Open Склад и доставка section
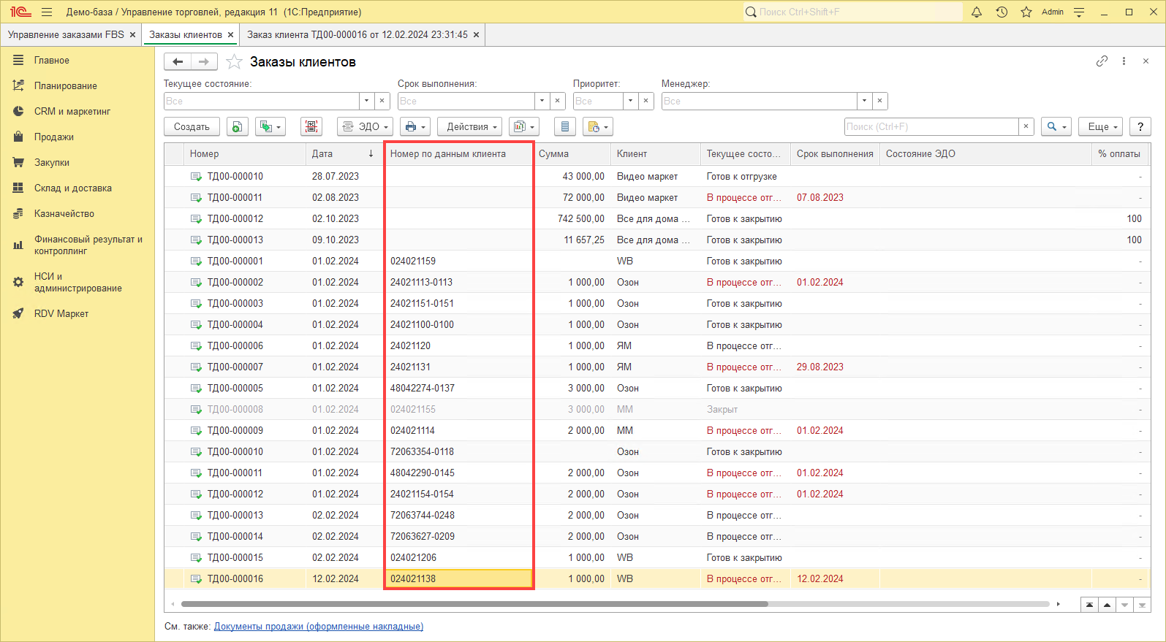 tap(72, 188)
